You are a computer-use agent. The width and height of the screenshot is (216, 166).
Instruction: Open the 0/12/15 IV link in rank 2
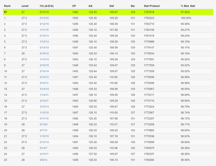[x=44, y=24]
